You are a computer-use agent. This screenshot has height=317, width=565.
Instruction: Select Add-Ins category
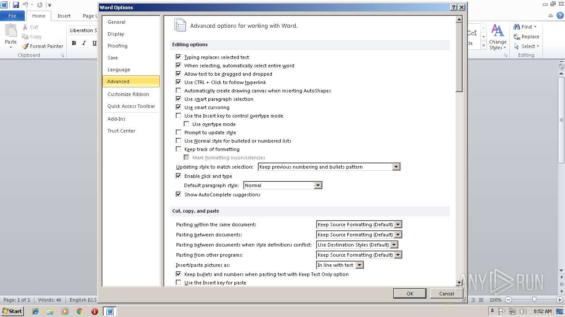[x=131, y=119]
